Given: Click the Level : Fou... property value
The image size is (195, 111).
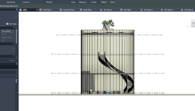Looking at the screenshot, I should tap(7, 37).
